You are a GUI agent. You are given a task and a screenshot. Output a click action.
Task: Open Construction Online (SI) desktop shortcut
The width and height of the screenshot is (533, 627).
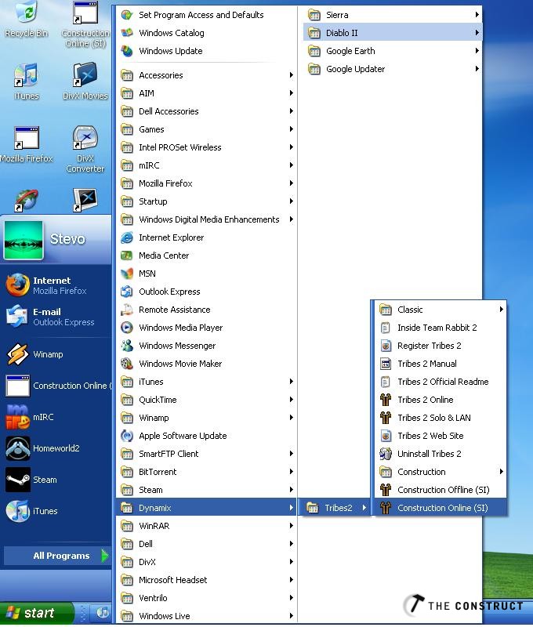[85, 24]
